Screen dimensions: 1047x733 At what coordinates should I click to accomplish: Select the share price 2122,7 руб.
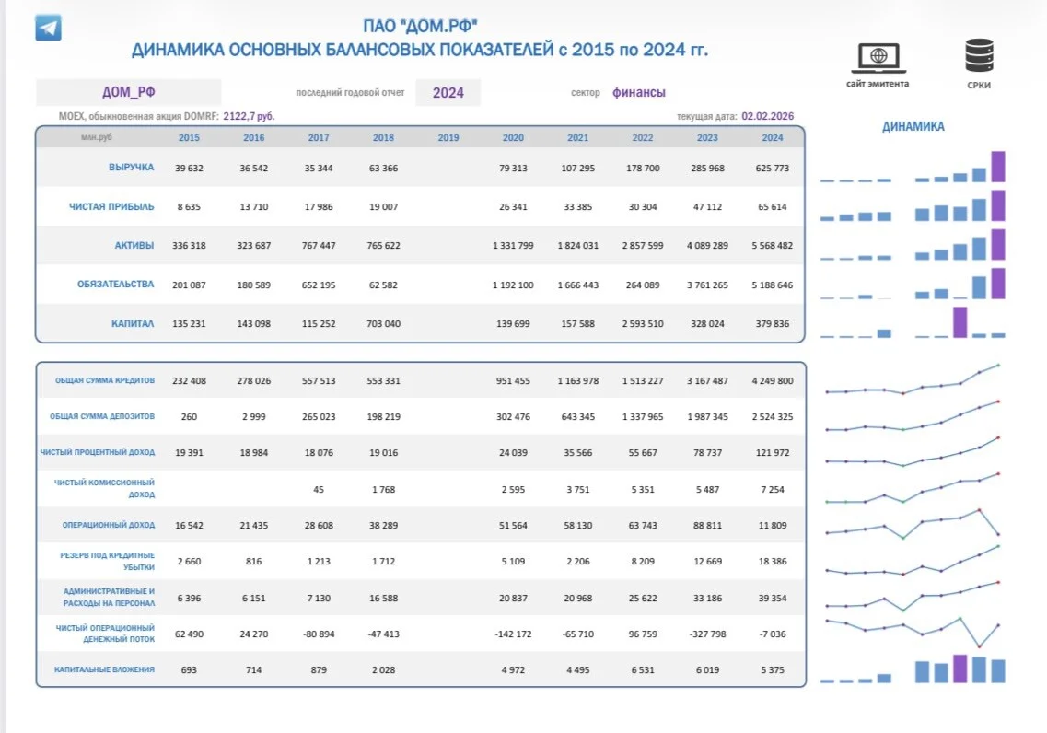pyautogui.click(x=249, y=116)
